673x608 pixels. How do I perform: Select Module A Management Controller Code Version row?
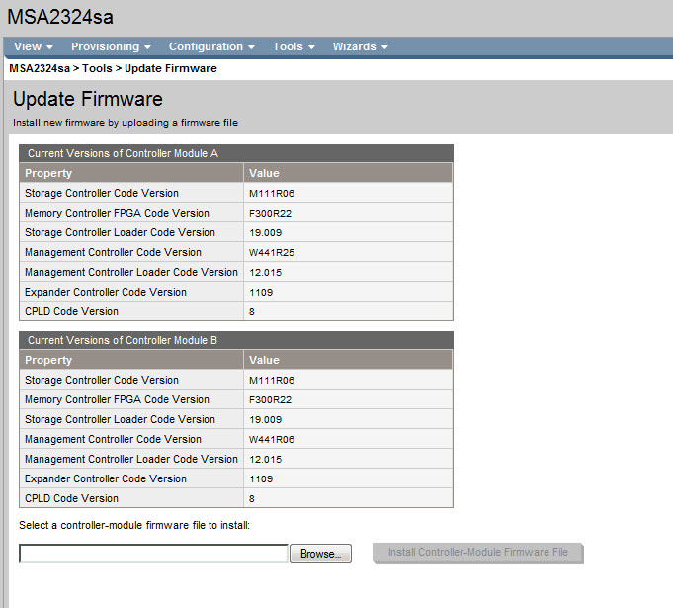point(236,252)
